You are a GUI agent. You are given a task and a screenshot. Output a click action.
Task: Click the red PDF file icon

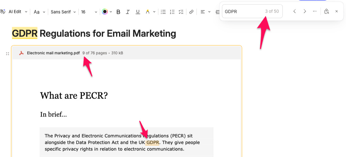point(21,53)
